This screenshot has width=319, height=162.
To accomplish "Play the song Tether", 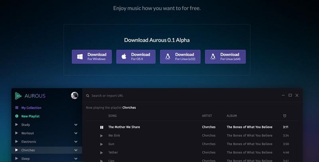I will click(x=102, y=153).
